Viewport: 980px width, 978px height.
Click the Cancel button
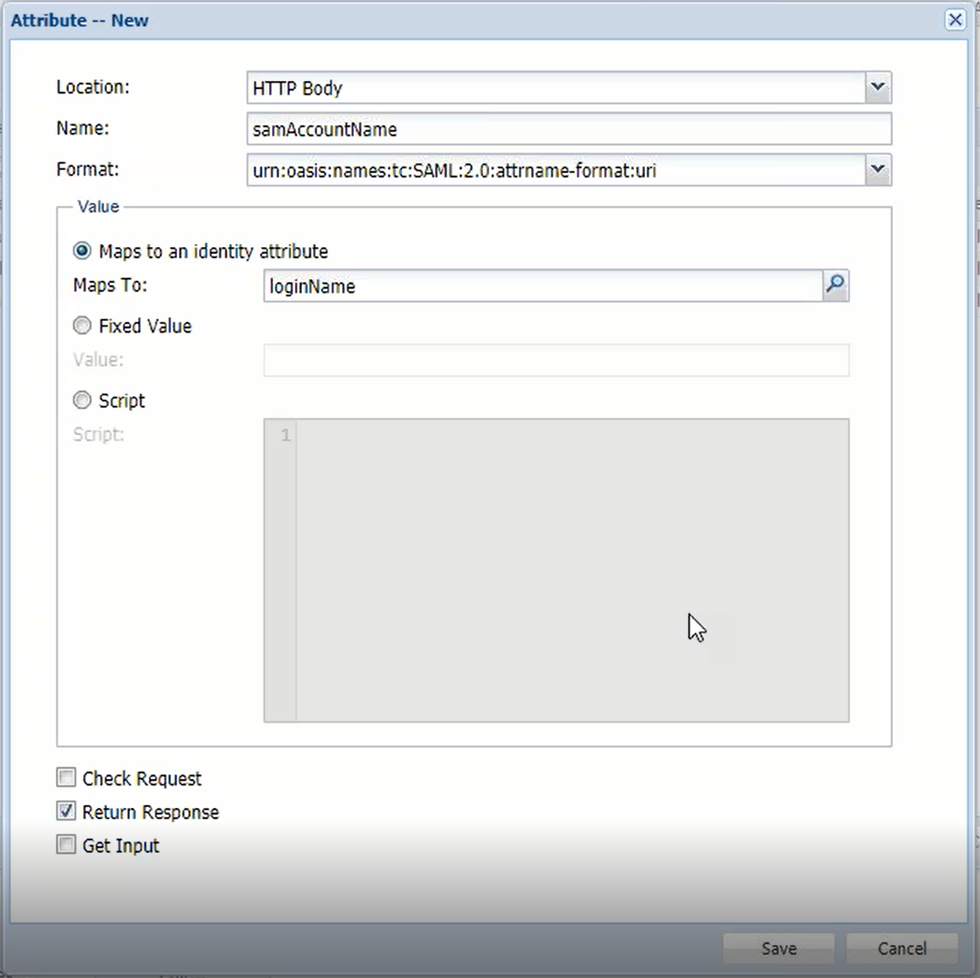[x=901, y=948]
